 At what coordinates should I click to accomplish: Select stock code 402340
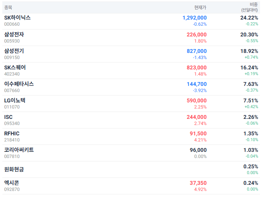[12, 74]
